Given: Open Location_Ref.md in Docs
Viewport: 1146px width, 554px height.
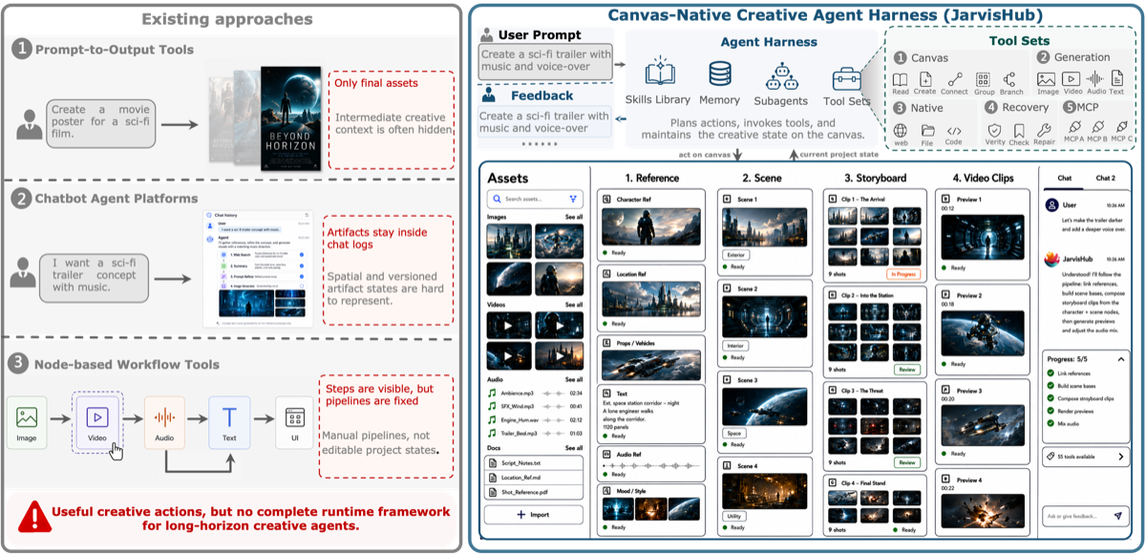Looking at the screenshot, I should [x=535, y=477].
